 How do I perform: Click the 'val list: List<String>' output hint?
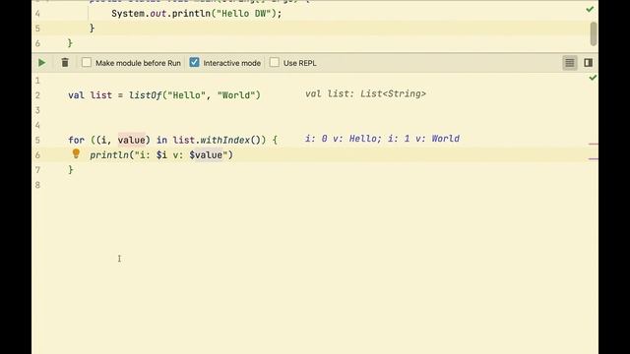365,94
